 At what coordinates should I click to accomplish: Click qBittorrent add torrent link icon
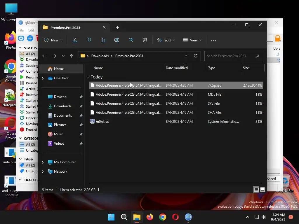coord(21,38)
